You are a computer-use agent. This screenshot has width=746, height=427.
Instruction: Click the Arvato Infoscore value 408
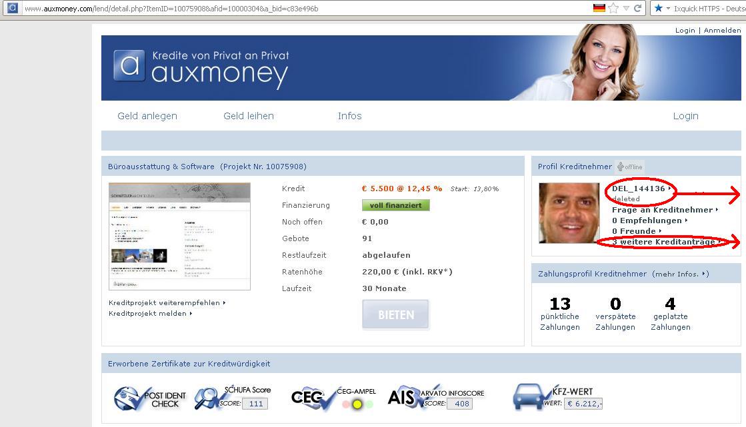click(x=461, y=404)
